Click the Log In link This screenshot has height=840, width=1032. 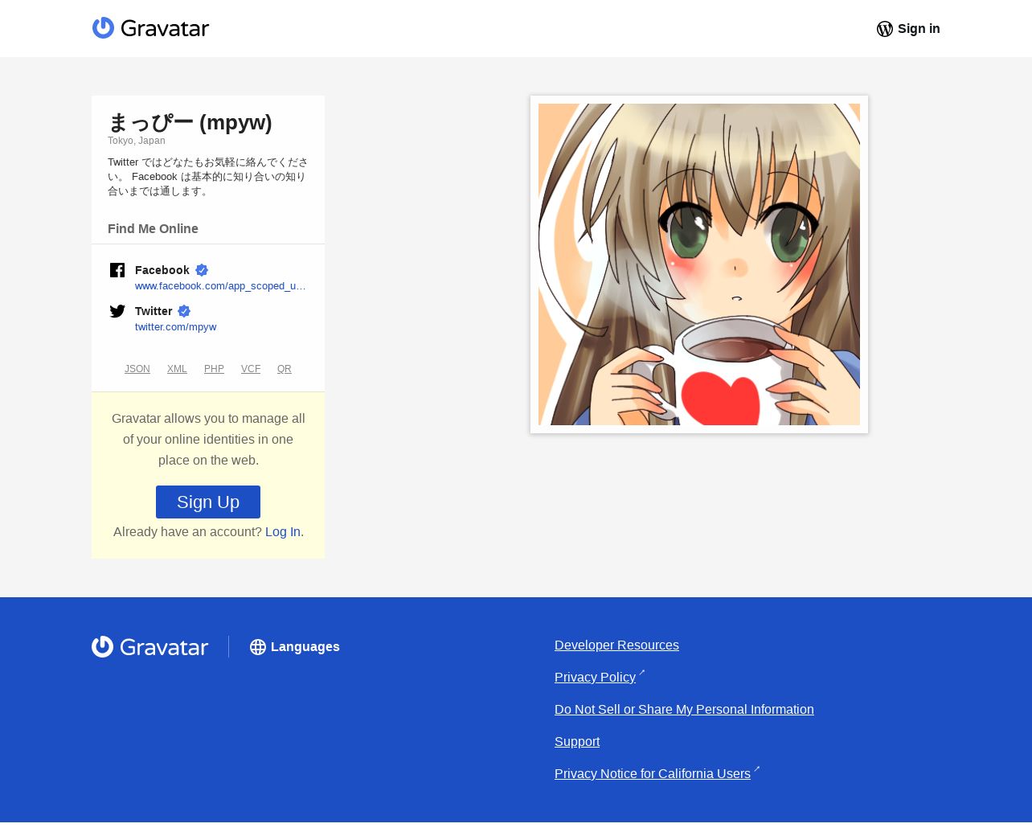[x=283, y=532]
